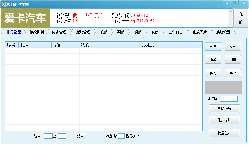Screen dimensions: 249x145
Task: Minimize the window
Action: click(227, 3)
